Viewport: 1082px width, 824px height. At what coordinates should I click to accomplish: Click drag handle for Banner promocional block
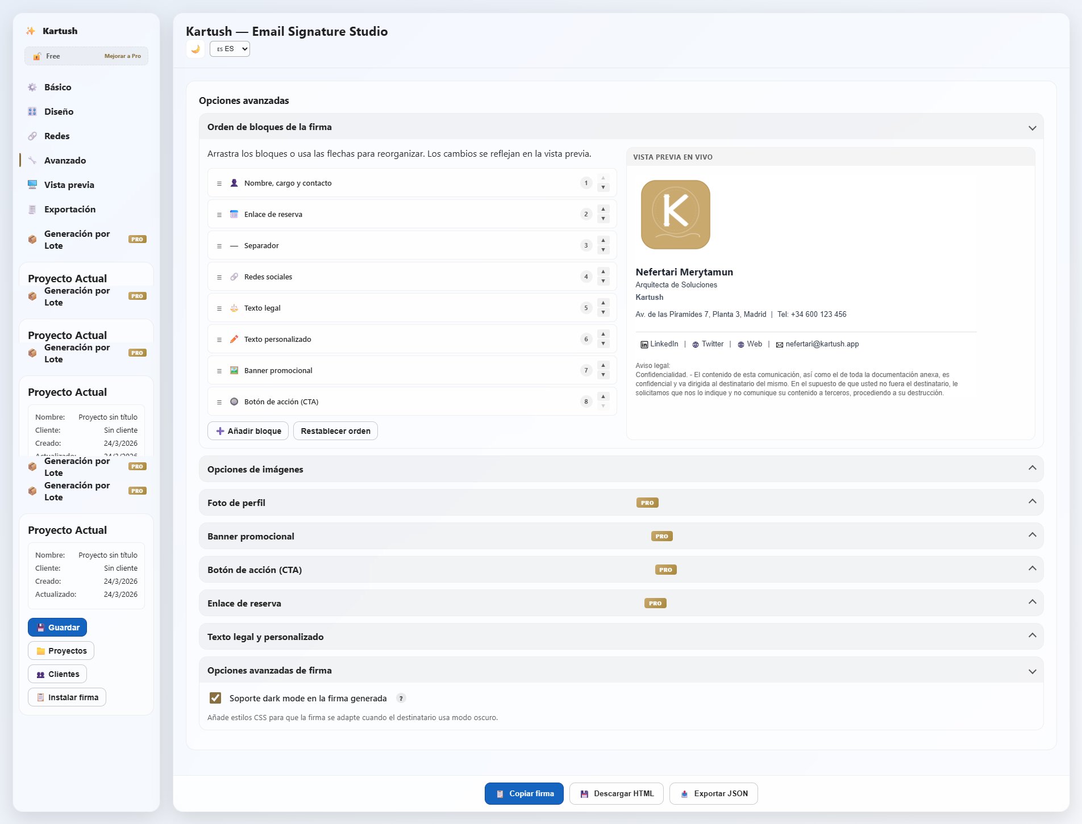(219, 371)
